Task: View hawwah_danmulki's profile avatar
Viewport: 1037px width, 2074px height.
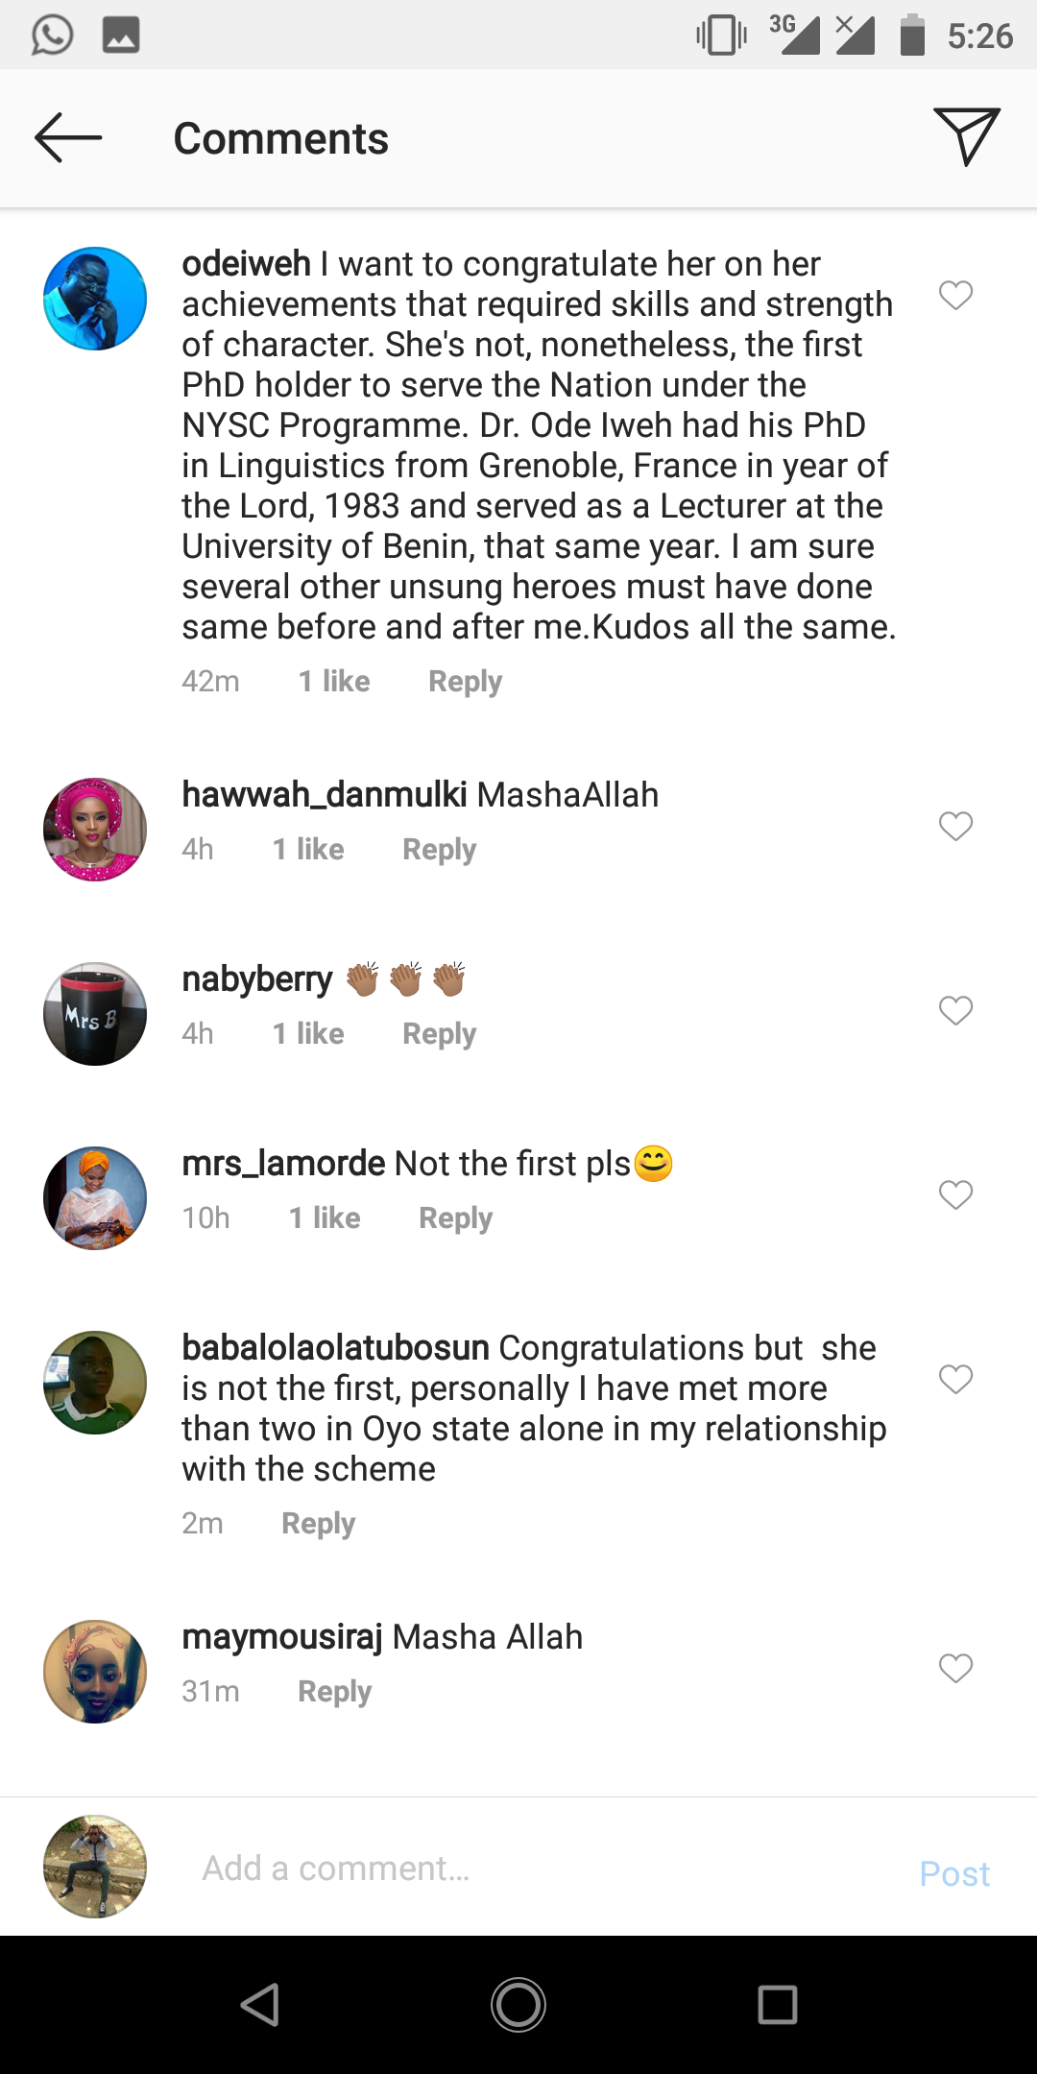Action: tap(95, 830)
